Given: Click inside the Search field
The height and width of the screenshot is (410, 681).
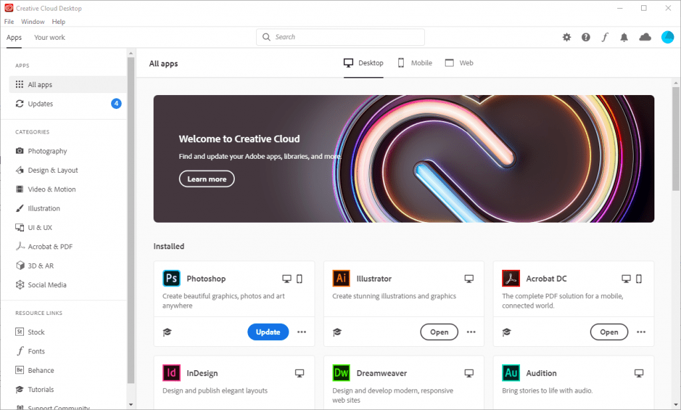Looking at the screenshot, I should pyautogui.click(x=340, y=37).
